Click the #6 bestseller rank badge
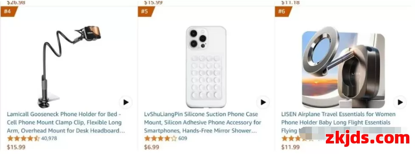This screenshot has width=415, height=154. 283,11
